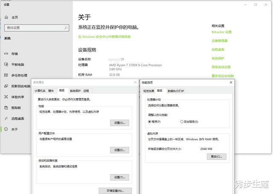Screen dimensions: 273x194
Task: Click 设置(T)... button under 启动和故障恢复
Action: [119, 177]
